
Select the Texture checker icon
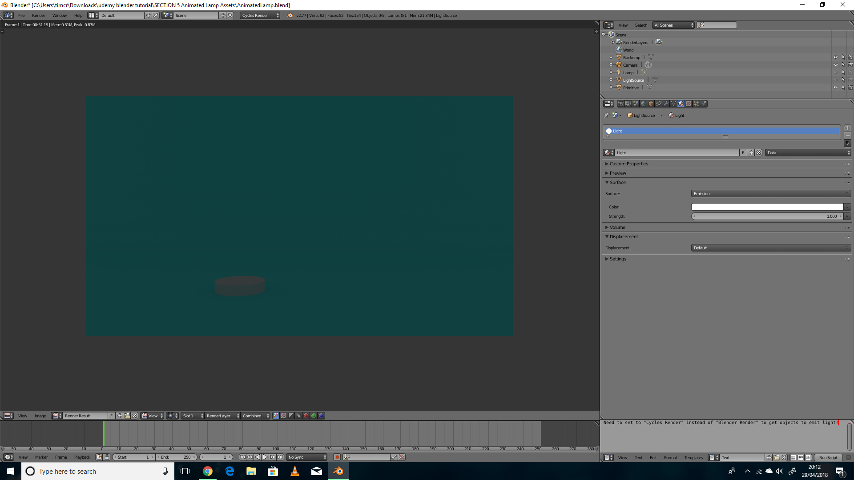(689, 104)
